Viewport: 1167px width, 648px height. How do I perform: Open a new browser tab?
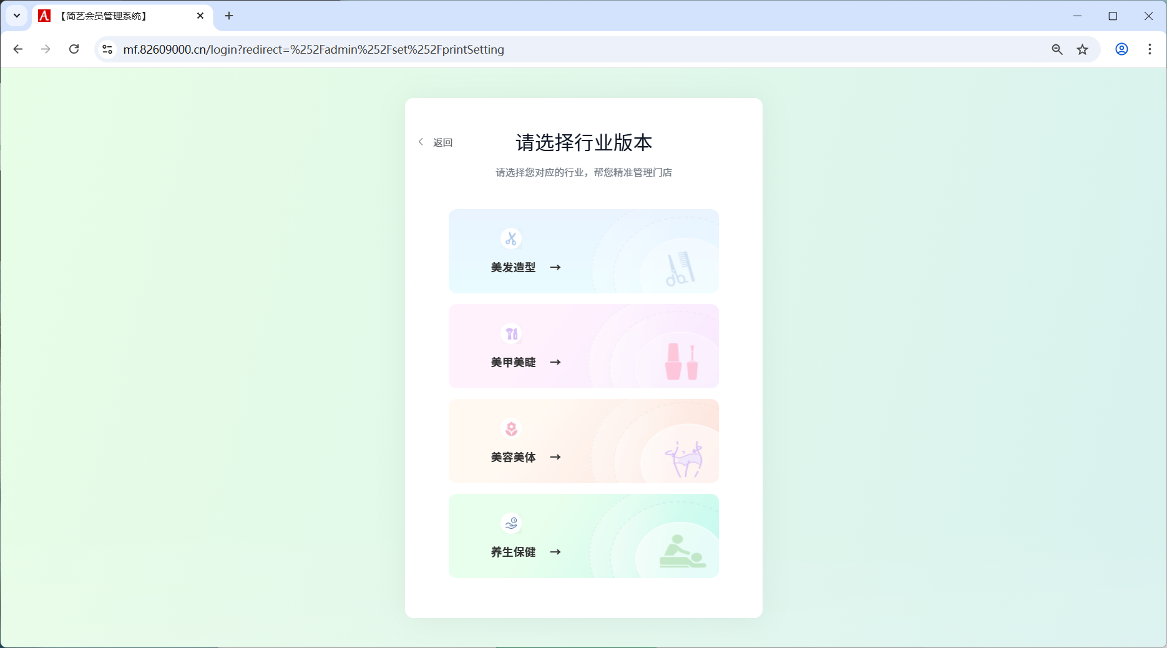tap(228, 16)
